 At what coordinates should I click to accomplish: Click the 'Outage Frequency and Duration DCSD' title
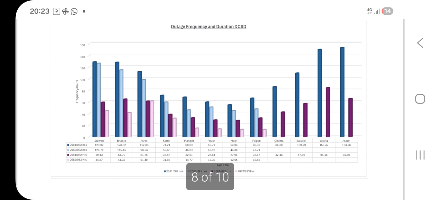click(x=208, y=27)
